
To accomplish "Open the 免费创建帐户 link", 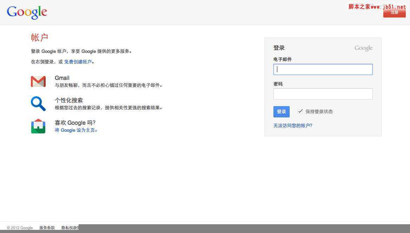I will coord(78,62).
